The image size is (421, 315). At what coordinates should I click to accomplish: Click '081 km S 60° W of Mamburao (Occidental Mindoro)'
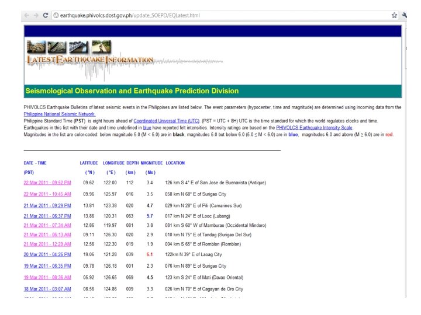point(216,225)
